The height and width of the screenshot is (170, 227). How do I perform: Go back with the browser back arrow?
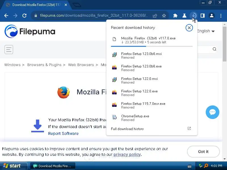6,16
